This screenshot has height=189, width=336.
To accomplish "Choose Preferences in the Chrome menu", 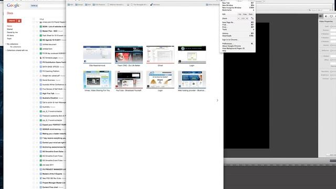I will (x=237, y=44).
